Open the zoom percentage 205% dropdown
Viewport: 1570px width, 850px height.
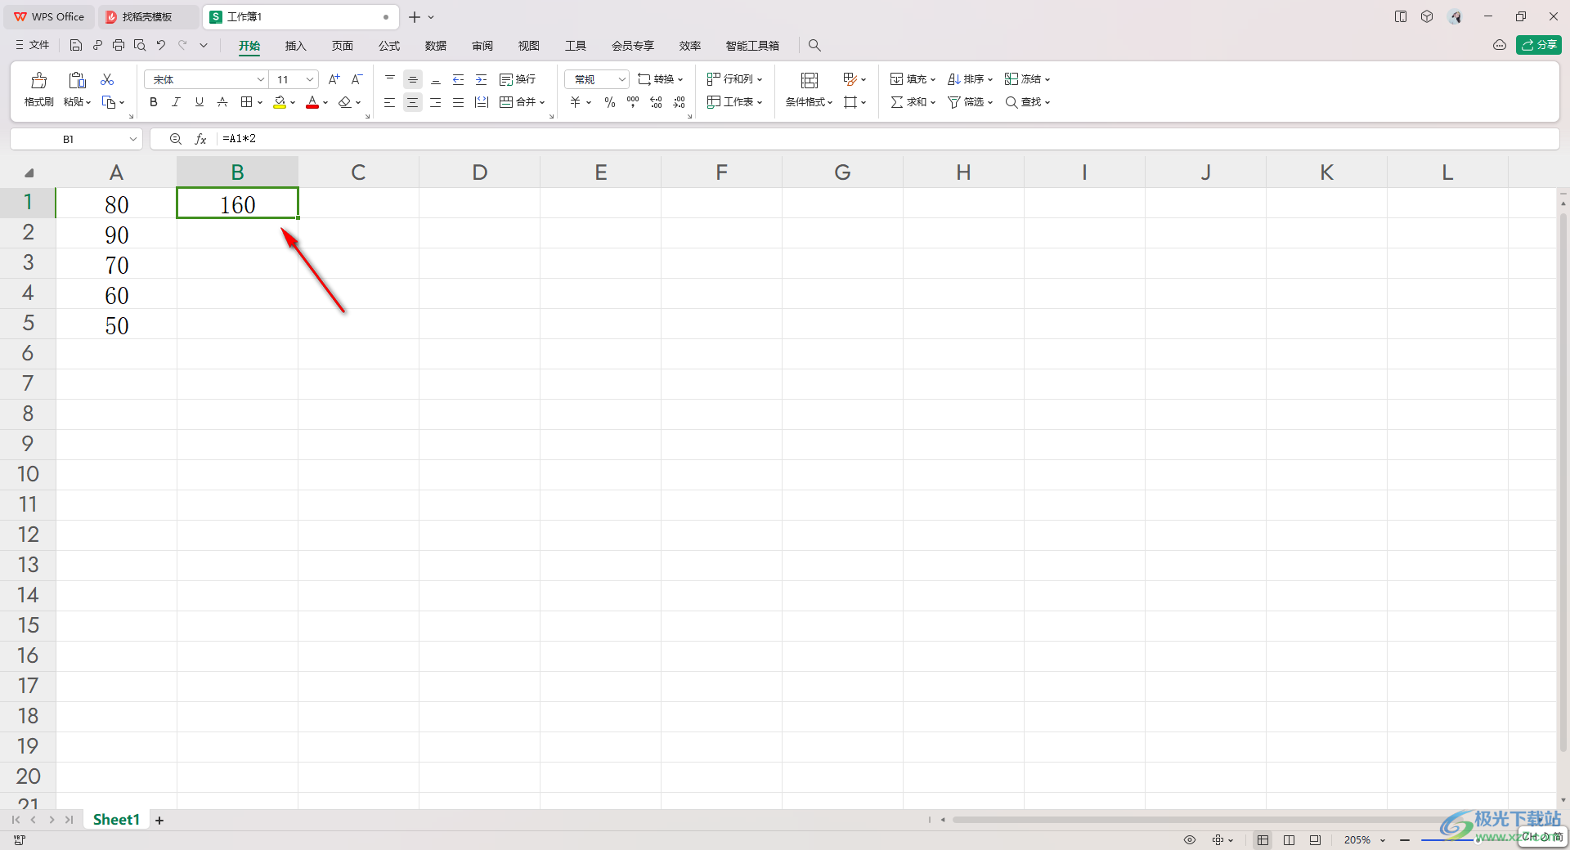[x=1383, y=840]
